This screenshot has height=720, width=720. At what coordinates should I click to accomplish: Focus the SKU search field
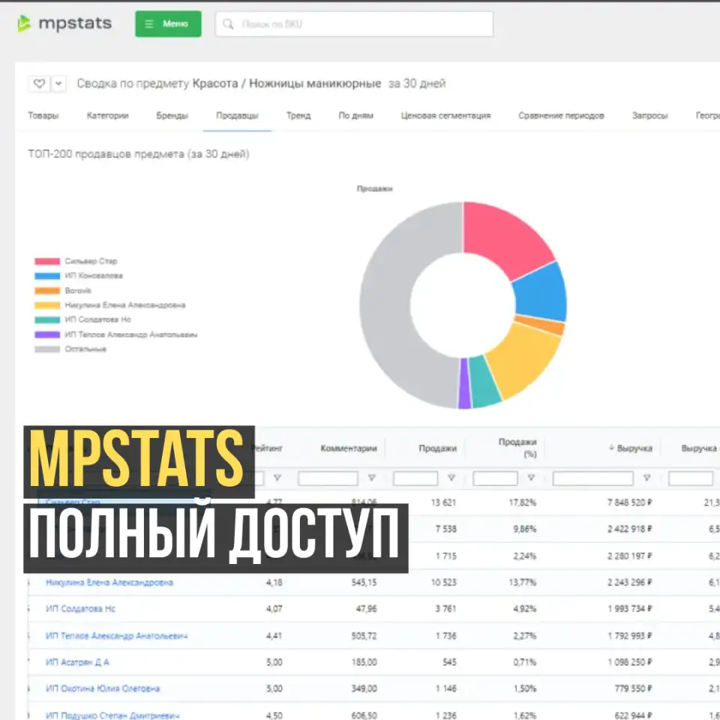(354, 24)
